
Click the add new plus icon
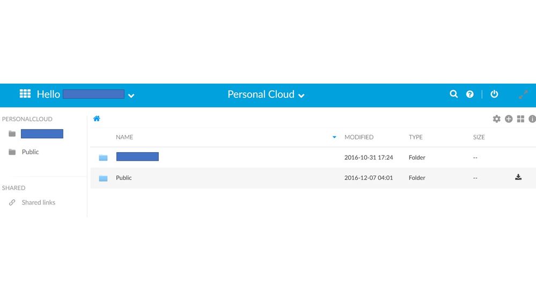[x=509, y=119]
